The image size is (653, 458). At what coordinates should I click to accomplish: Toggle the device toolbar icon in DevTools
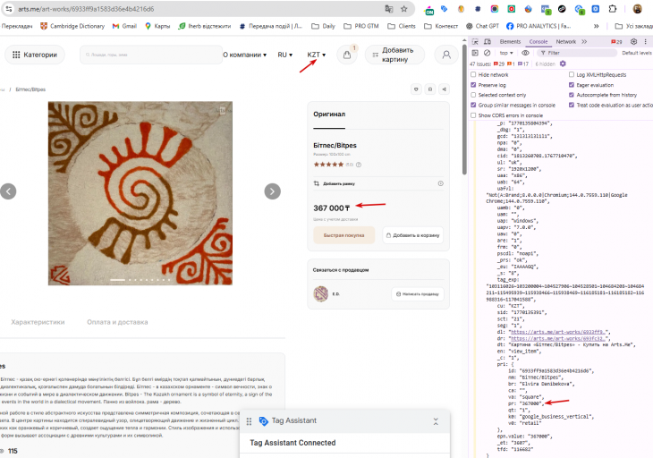click(x=488, y=42)
